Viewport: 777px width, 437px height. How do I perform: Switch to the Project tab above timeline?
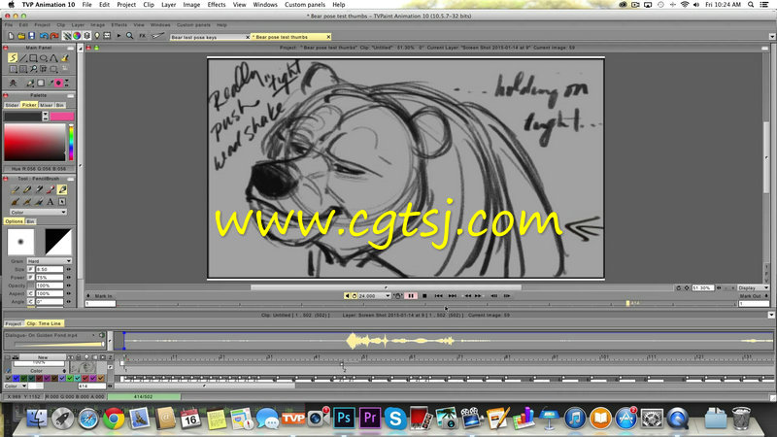pyautogui.click(x=14, y=323)
